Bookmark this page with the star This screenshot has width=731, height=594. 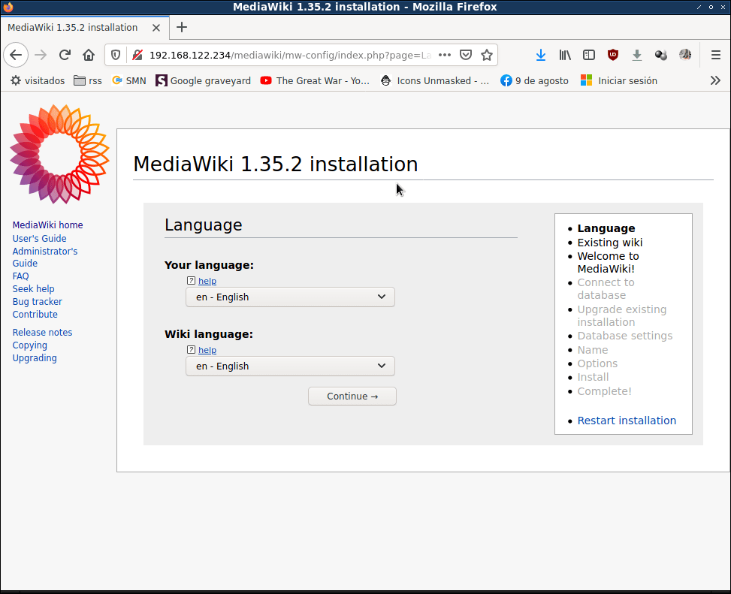click(487, 55)
